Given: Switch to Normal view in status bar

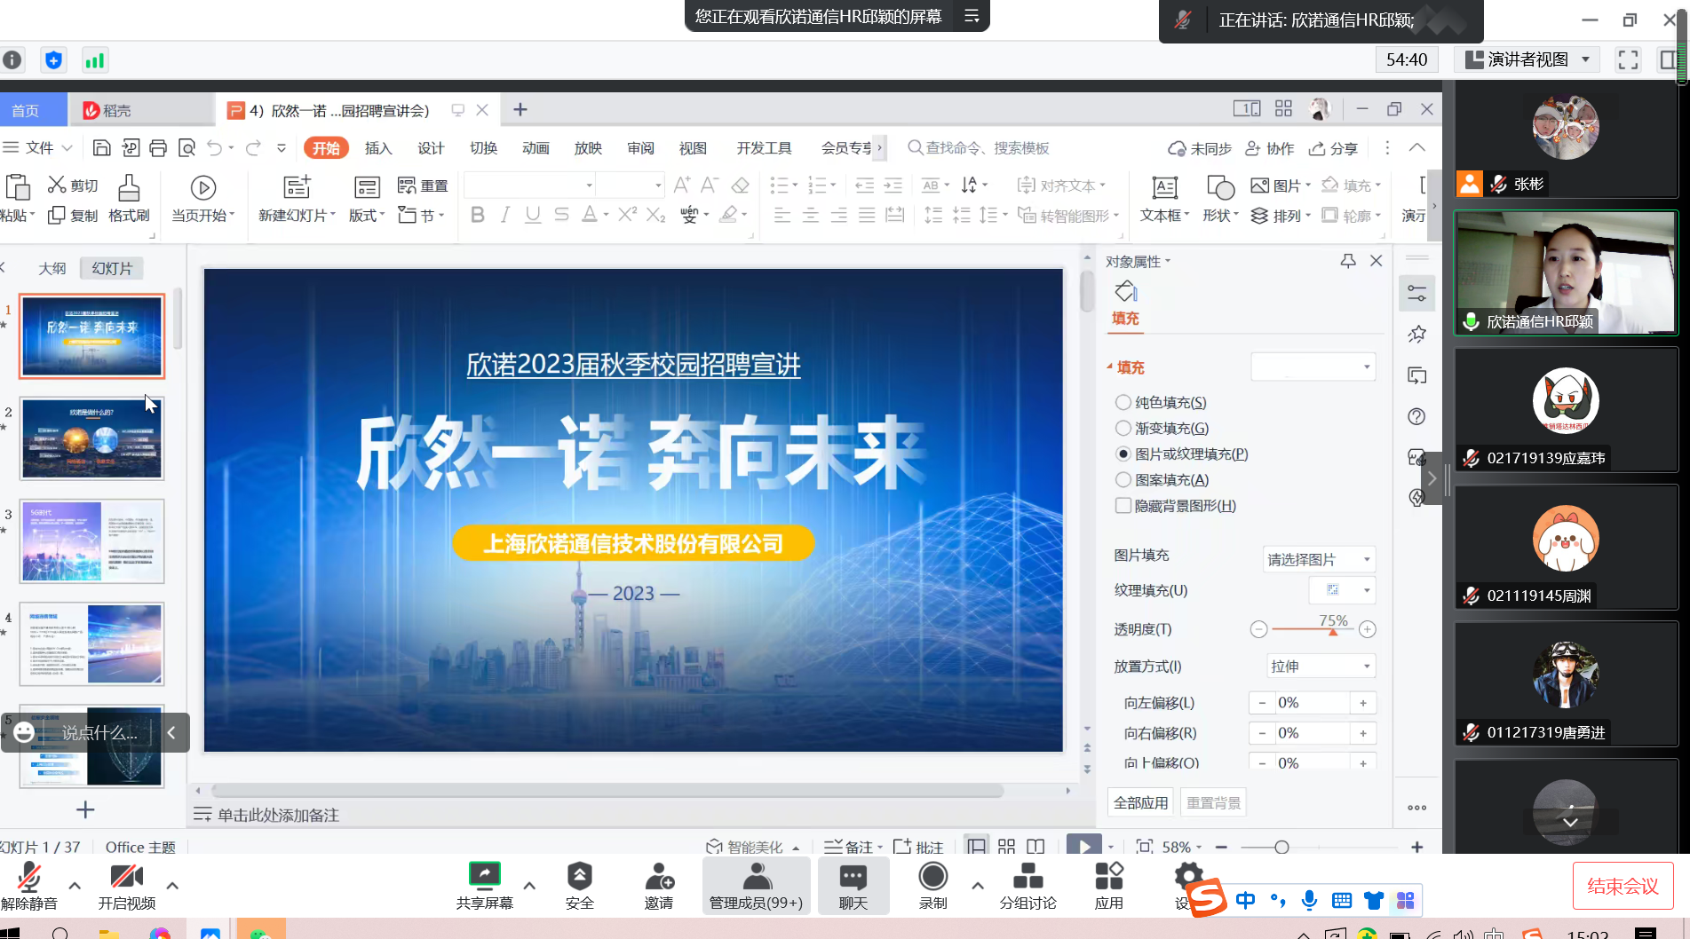Looking at the screenshot, I should pos(977,846).
